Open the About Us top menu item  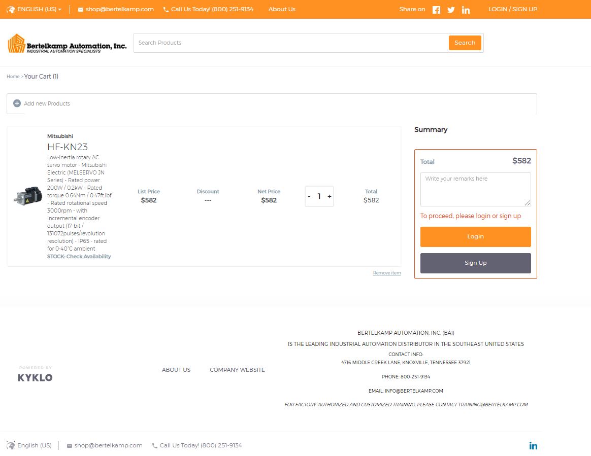[x=282, y=10]
